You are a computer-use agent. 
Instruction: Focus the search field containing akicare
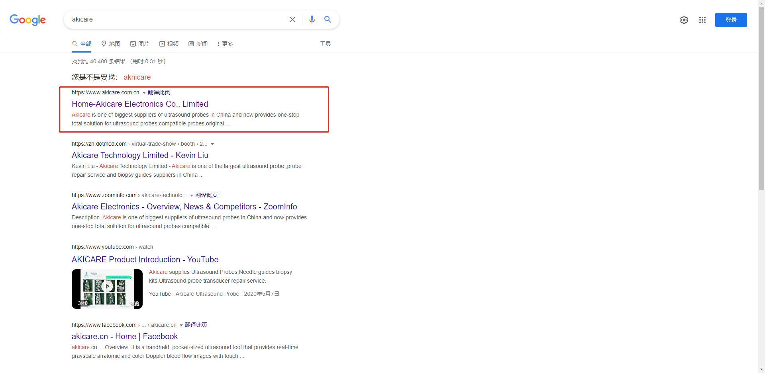[177, 20]
